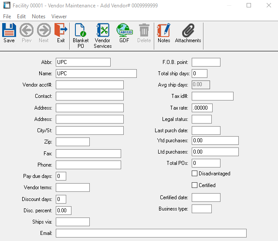Select the Tax id# text box
278x241 pixels.
click(x=212, y=96)
